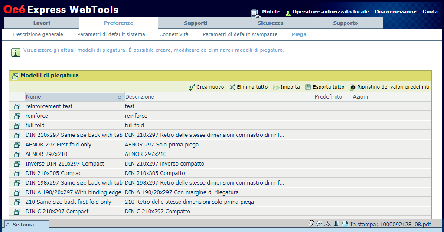Viewport: 444px width, 232px height.
Task: Click the Ripristino reset icon
Action: (353, 87)
